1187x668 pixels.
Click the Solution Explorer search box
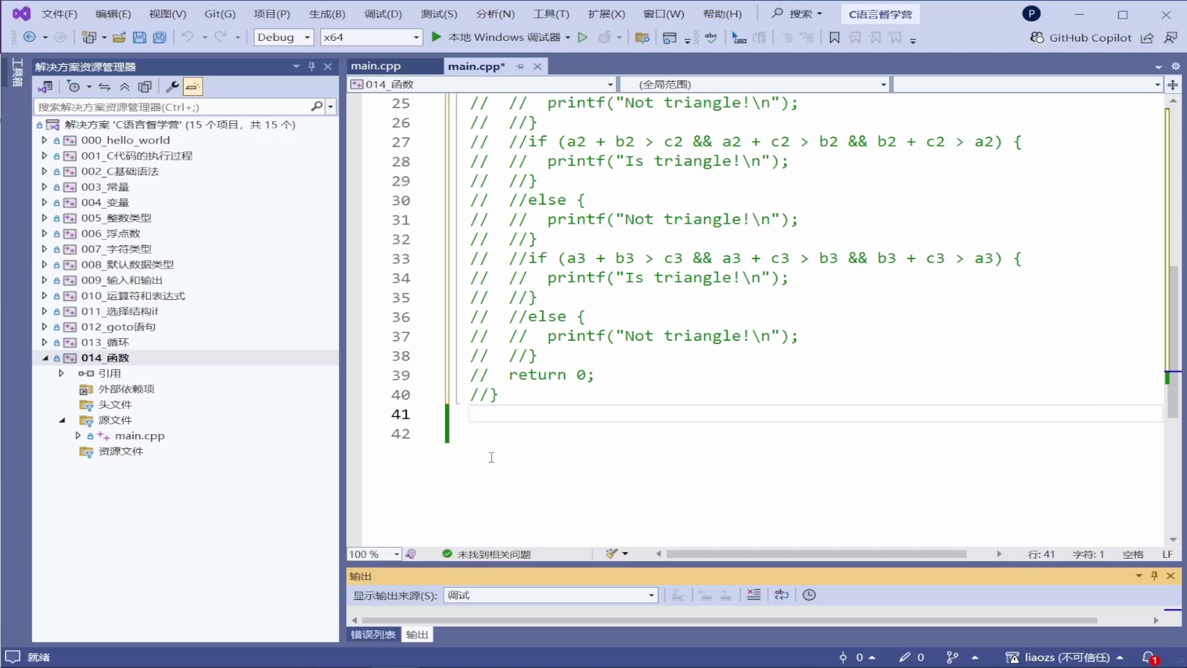coord(173,107)
